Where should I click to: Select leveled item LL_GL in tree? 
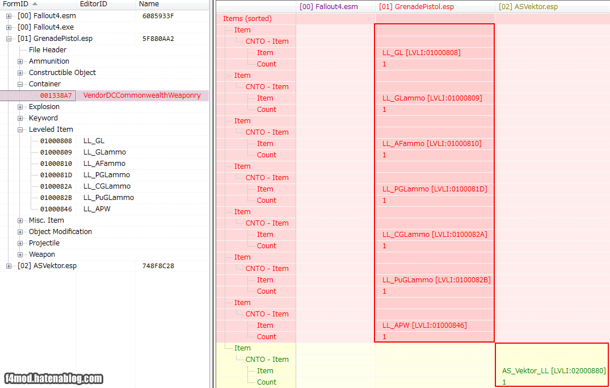coord(94,141)
